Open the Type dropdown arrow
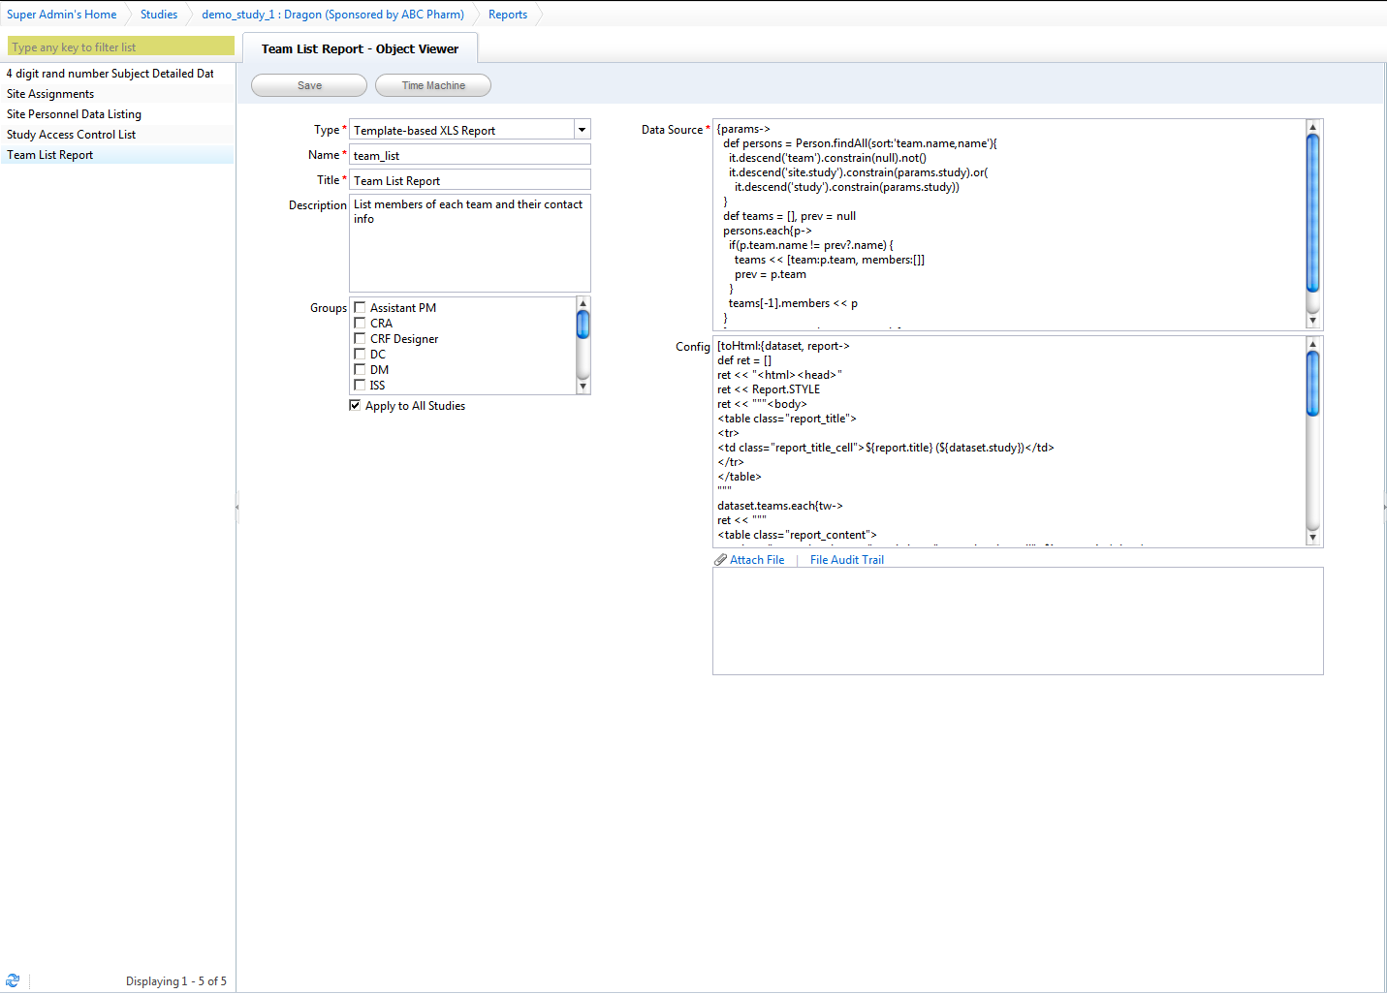Image resolution: width=1387 pixels, height=994 pixels. click(x=582, y=130)
